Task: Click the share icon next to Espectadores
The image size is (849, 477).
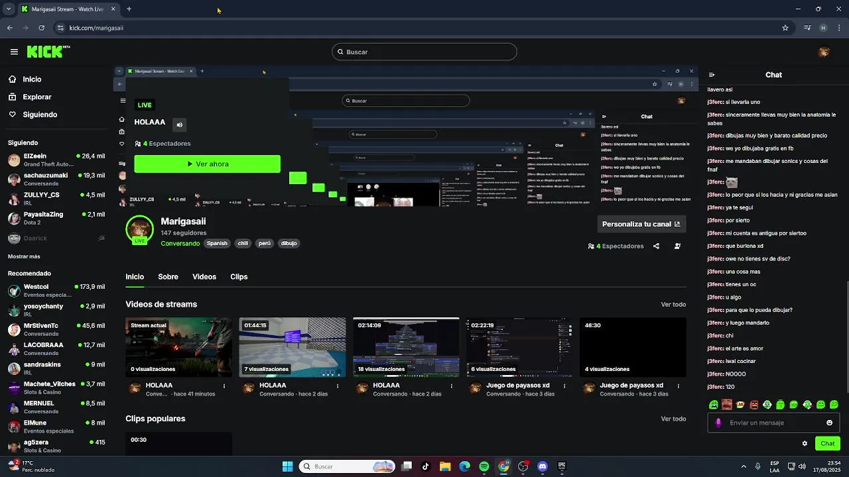Action: pos(656,246)
